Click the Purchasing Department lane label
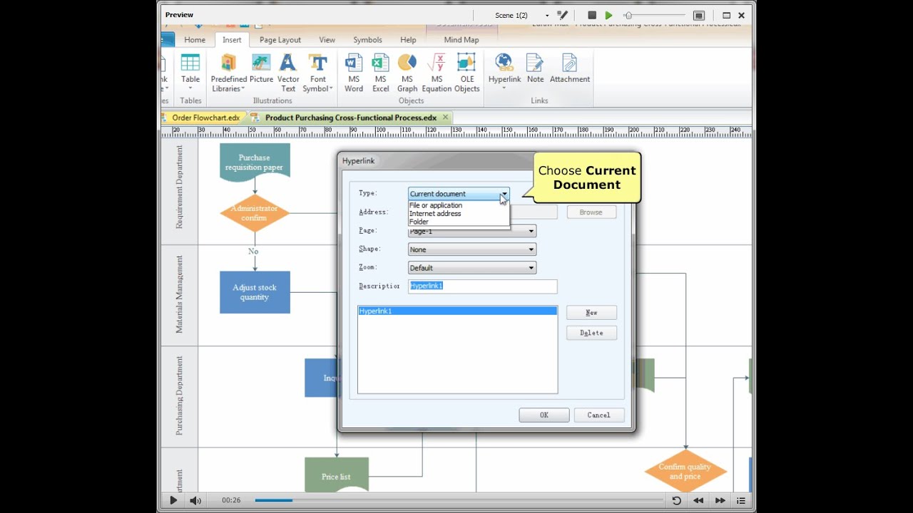Image resolution: width=913 pixels, height=513 pixels. pyautogui.click(x=179, y=395)
